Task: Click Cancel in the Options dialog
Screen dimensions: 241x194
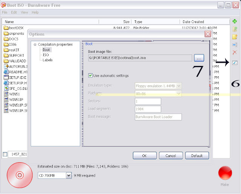Action: click(x=171, y=156)
